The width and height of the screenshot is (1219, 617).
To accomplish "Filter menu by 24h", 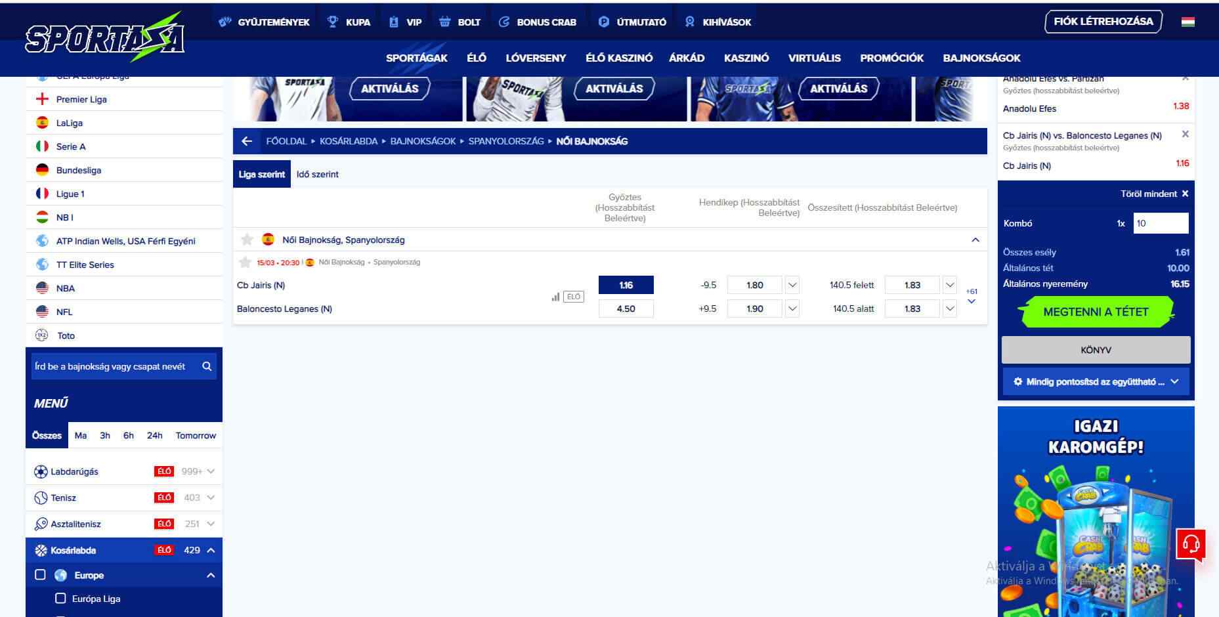I will pos(155,435).
